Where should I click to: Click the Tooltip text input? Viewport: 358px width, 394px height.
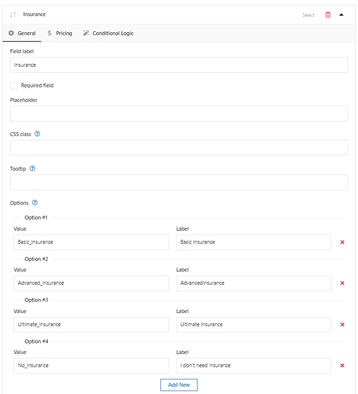click(x=179, y=182)
